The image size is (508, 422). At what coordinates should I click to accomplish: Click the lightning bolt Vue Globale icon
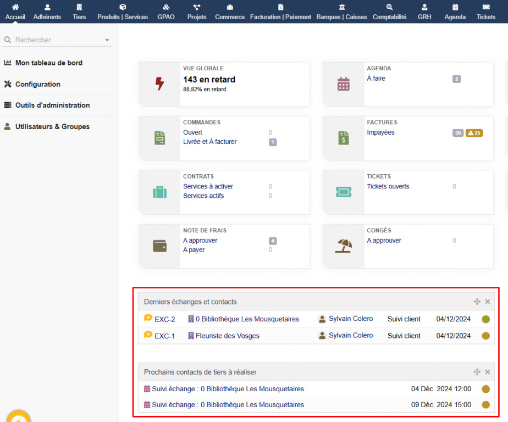click(x=159, y=84)
